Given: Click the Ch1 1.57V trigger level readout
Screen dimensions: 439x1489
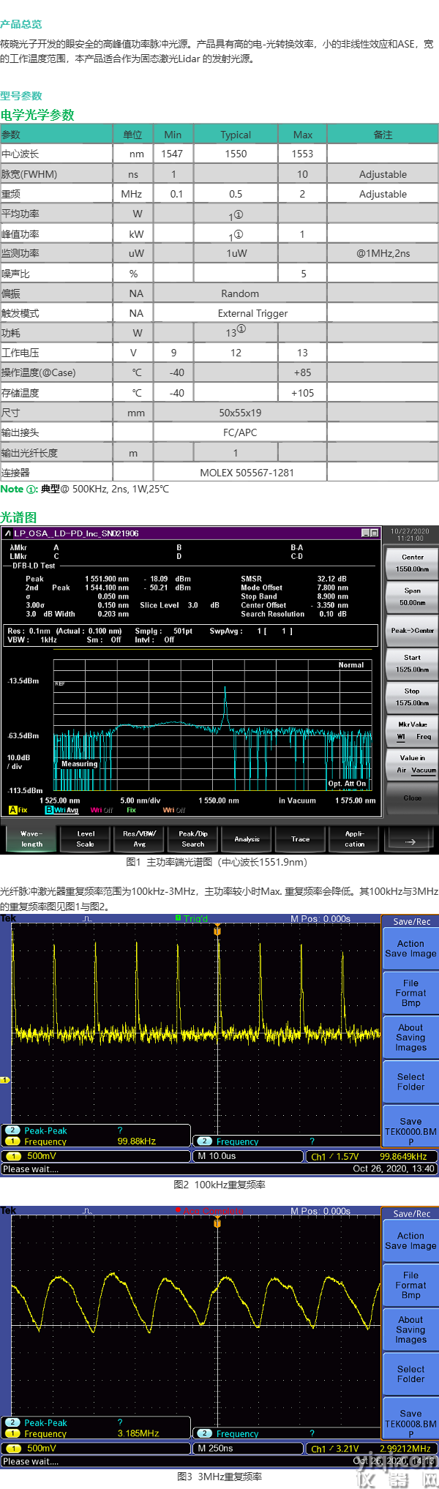Looking at the screenshot, I should [x=334, y=1156].
